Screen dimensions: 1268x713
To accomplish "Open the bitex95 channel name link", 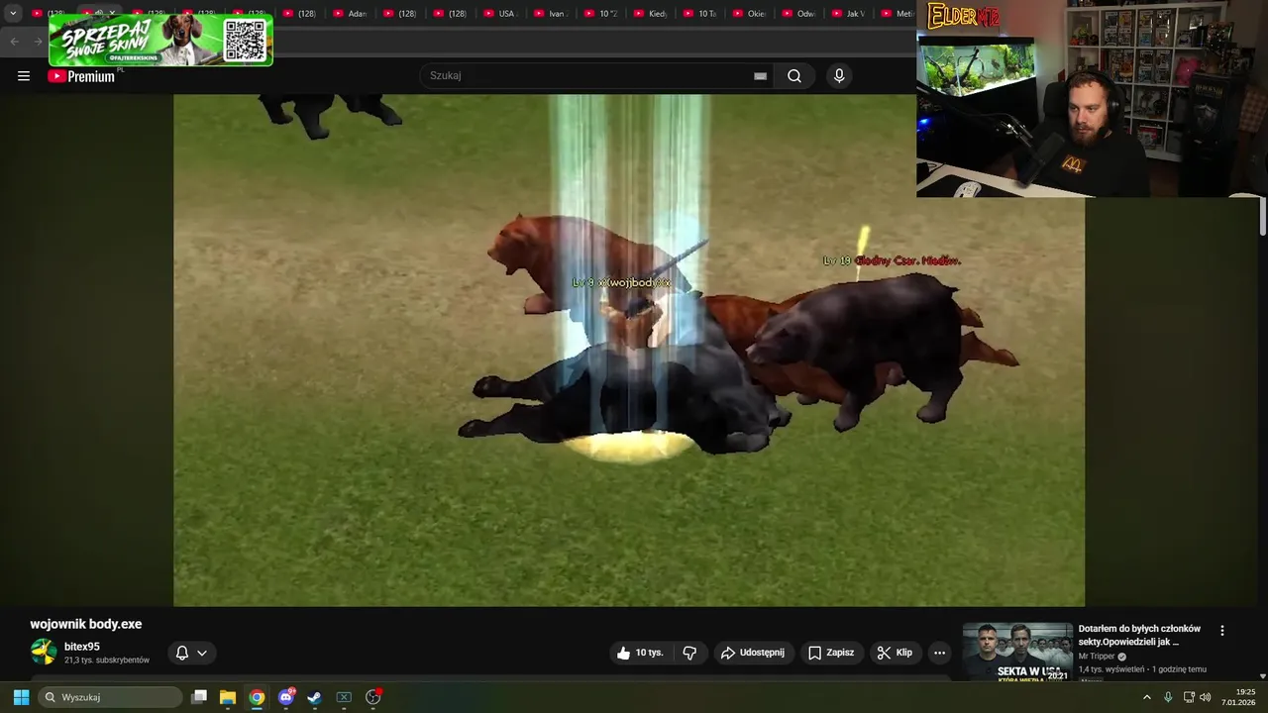I will pyautogui.click(x=82, y=647).
